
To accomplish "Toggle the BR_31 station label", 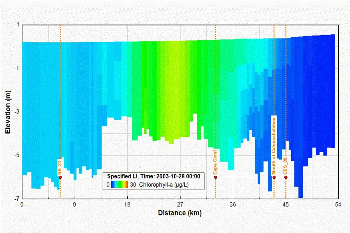I will [x=59, y=168].
